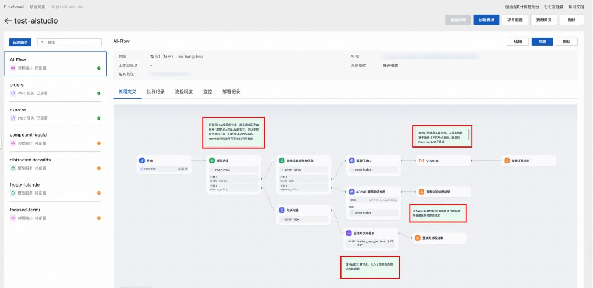Focus the 搜索 service search field
The height and width of the screenshot is (288, 593).
[x=69, y=42]
